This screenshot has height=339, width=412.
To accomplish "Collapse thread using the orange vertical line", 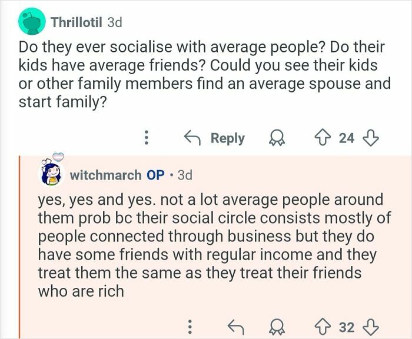I will pos(19,247).
